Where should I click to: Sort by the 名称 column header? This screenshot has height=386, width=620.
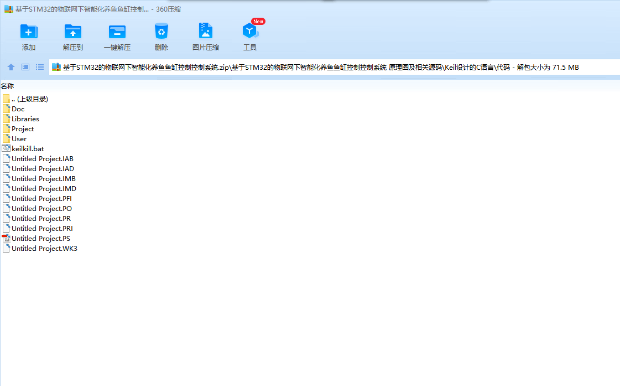click(7, 86)
